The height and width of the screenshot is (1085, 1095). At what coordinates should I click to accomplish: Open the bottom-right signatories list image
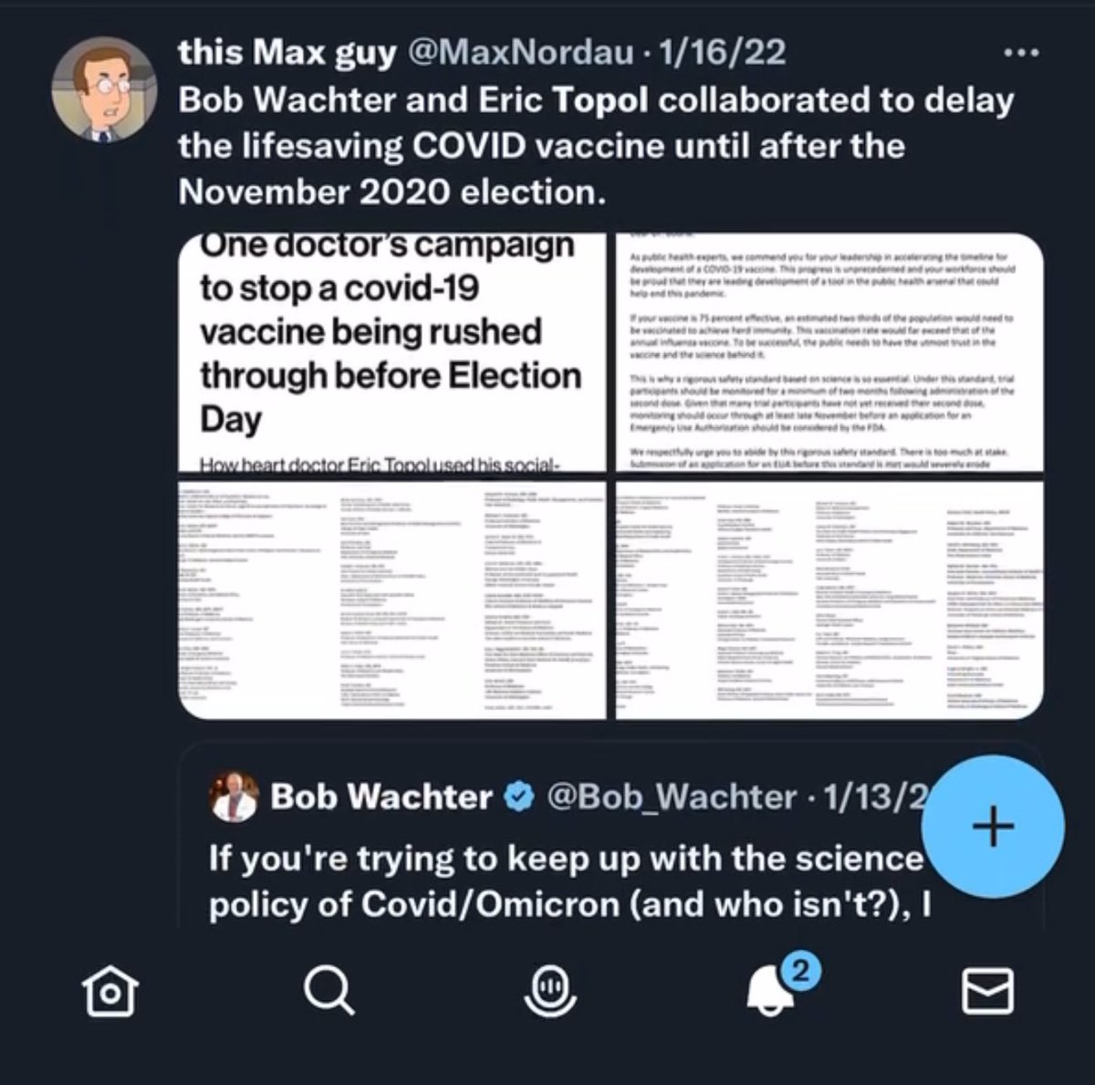click(x=829, y=600)
